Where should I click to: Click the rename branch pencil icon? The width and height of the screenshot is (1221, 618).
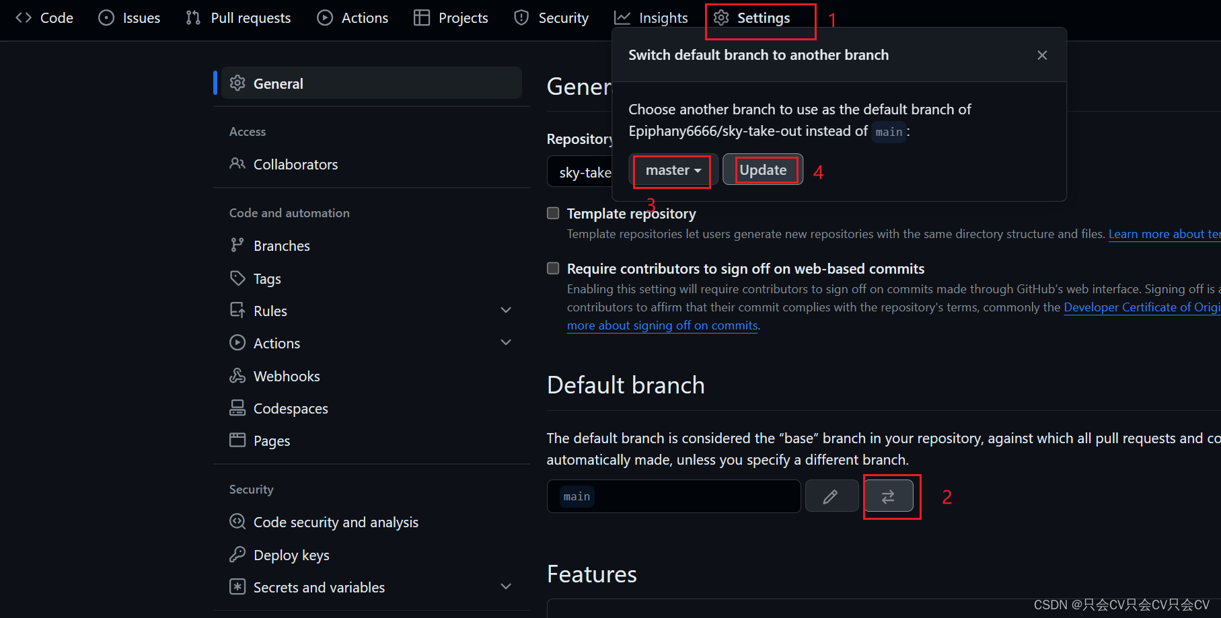pyautogui.click(x=831, y=496)
